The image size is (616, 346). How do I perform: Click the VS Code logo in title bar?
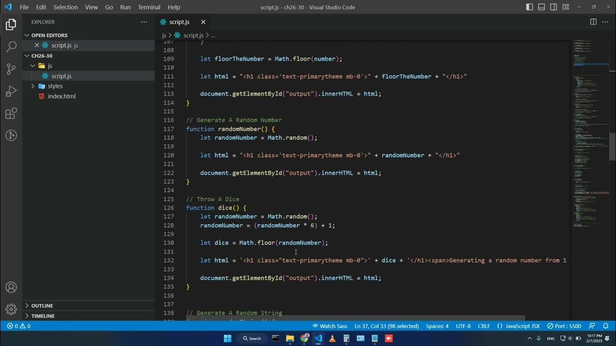point(8,7)
